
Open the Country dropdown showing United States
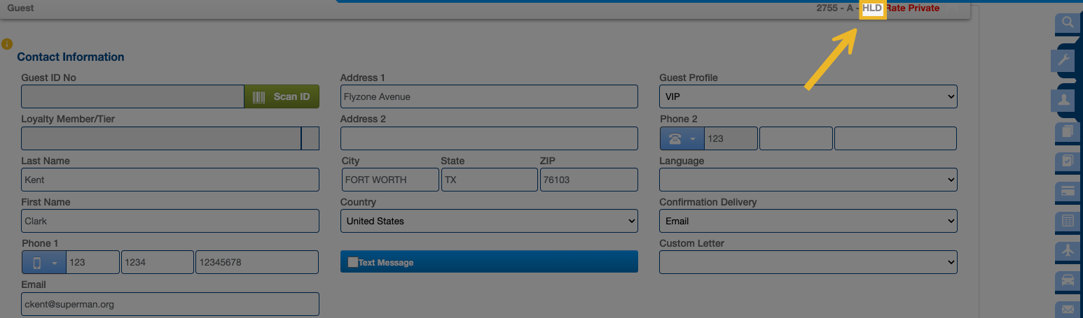point(488,221)
